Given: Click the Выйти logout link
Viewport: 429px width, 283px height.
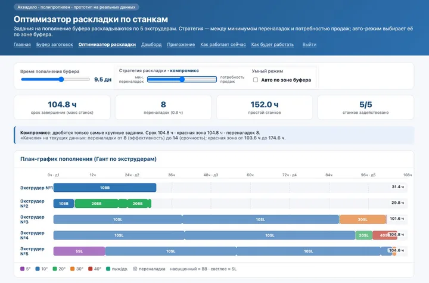Looking at the screenshot, I should coord(309,45).
